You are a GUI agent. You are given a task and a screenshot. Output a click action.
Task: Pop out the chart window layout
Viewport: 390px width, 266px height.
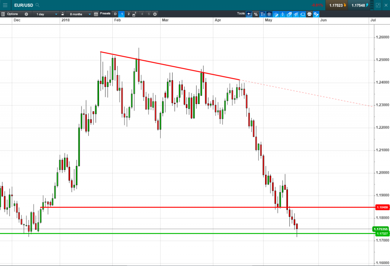click(378, 5)
